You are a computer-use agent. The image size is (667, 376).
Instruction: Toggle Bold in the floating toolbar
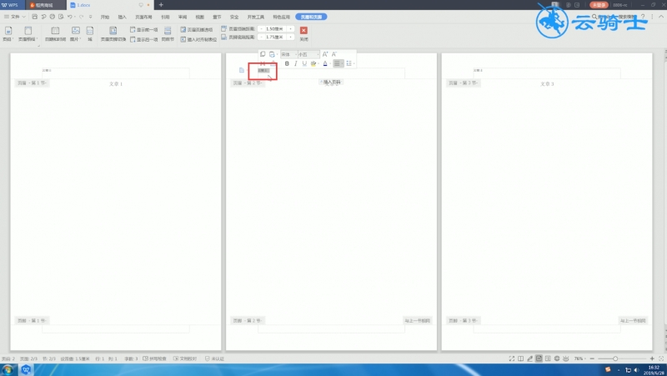pos(287,63)
